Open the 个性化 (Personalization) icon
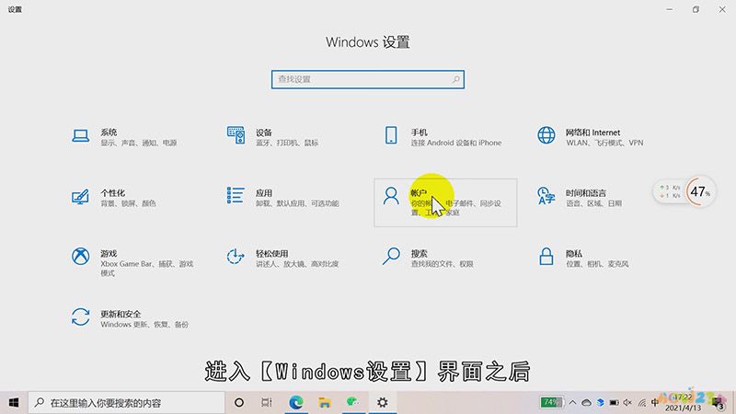This screenshot has width=736, height=414. click(80, 196)
